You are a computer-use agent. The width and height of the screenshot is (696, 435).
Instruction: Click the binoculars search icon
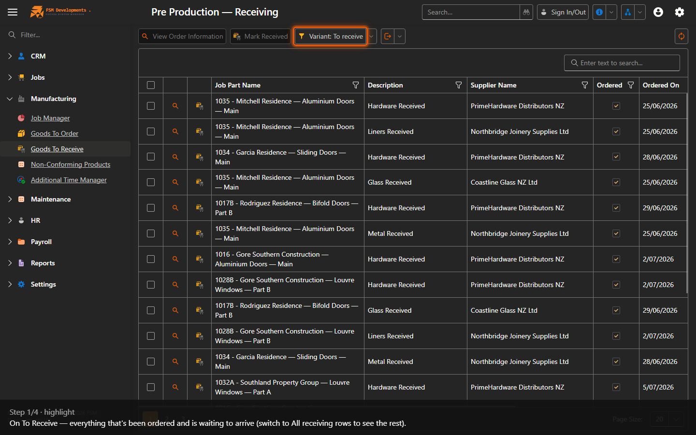pos(526,12)
